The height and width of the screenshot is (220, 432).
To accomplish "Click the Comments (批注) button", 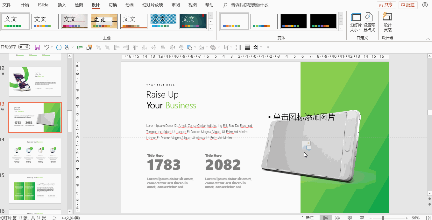I will click(408, 5).
